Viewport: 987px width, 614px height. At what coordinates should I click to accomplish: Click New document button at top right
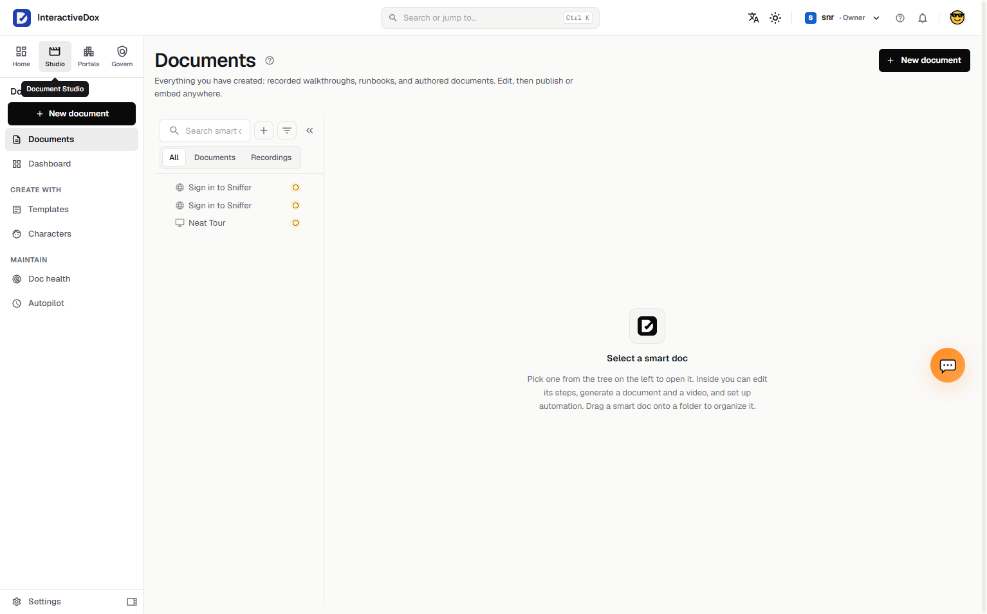tap(925, 60)
